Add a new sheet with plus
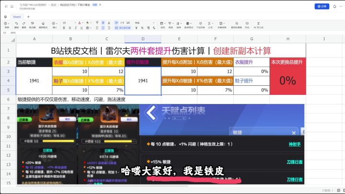The height and width of the screenshot is (194, 345). [28, 17]
